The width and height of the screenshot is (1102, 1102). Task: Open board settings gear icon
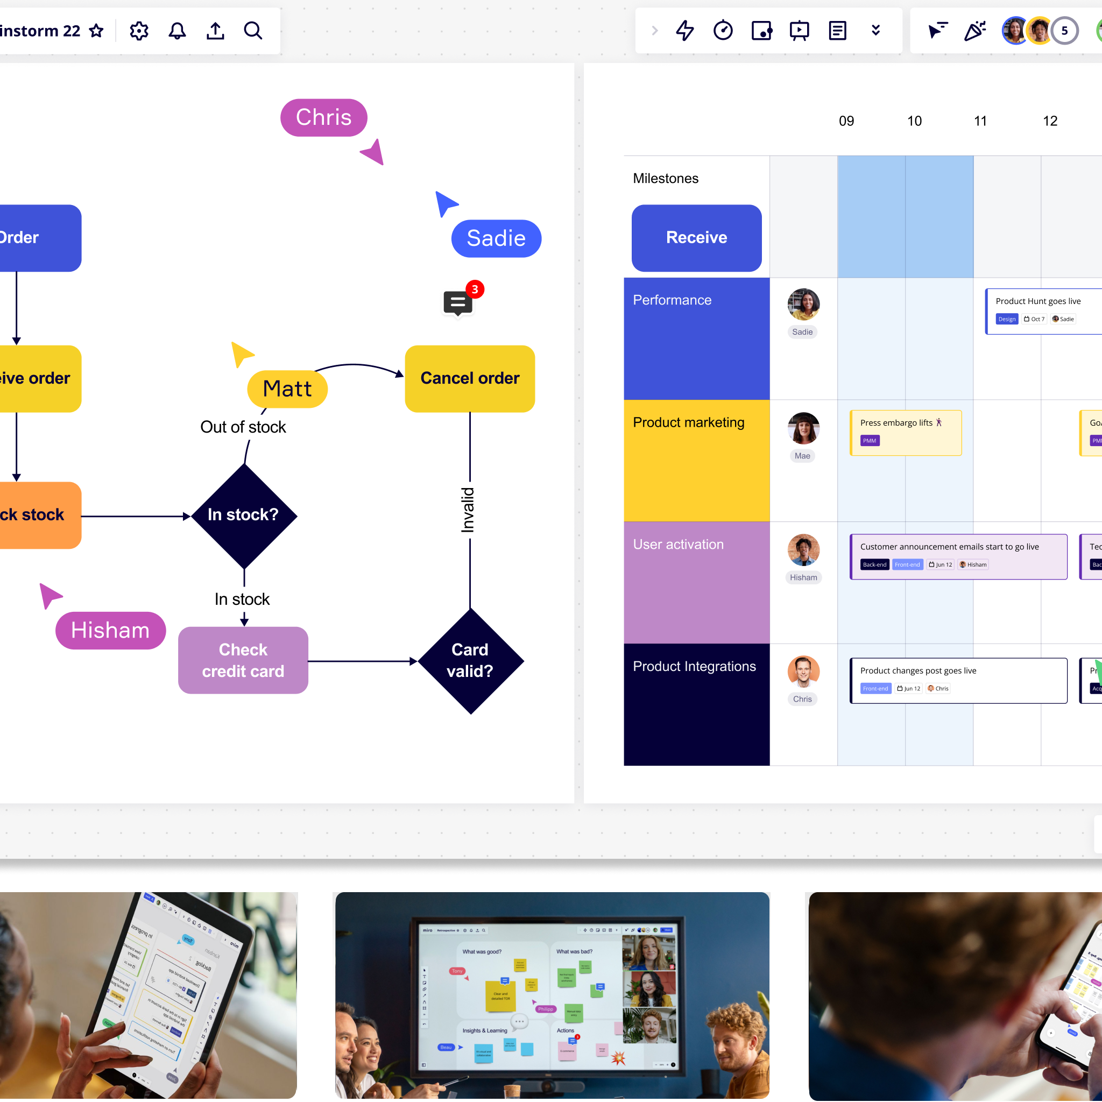tap(139, 31)
